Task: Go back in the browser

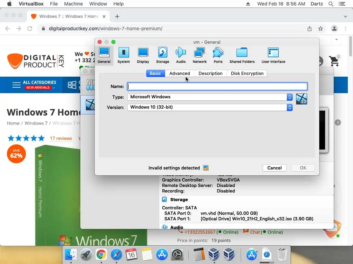Action: pyautogui.click(x=8, y=29)
